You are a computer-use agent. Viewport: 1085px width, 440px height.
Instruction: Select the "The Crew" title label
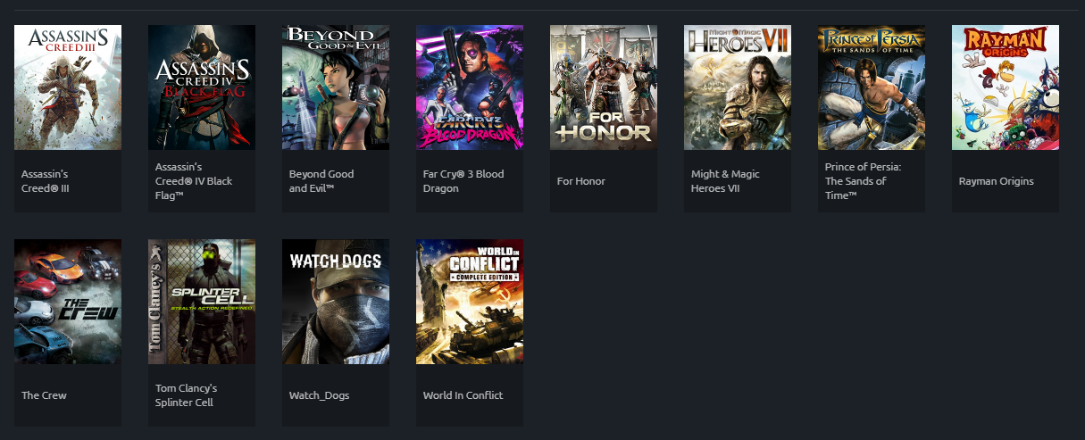click(x=44, y=395)
